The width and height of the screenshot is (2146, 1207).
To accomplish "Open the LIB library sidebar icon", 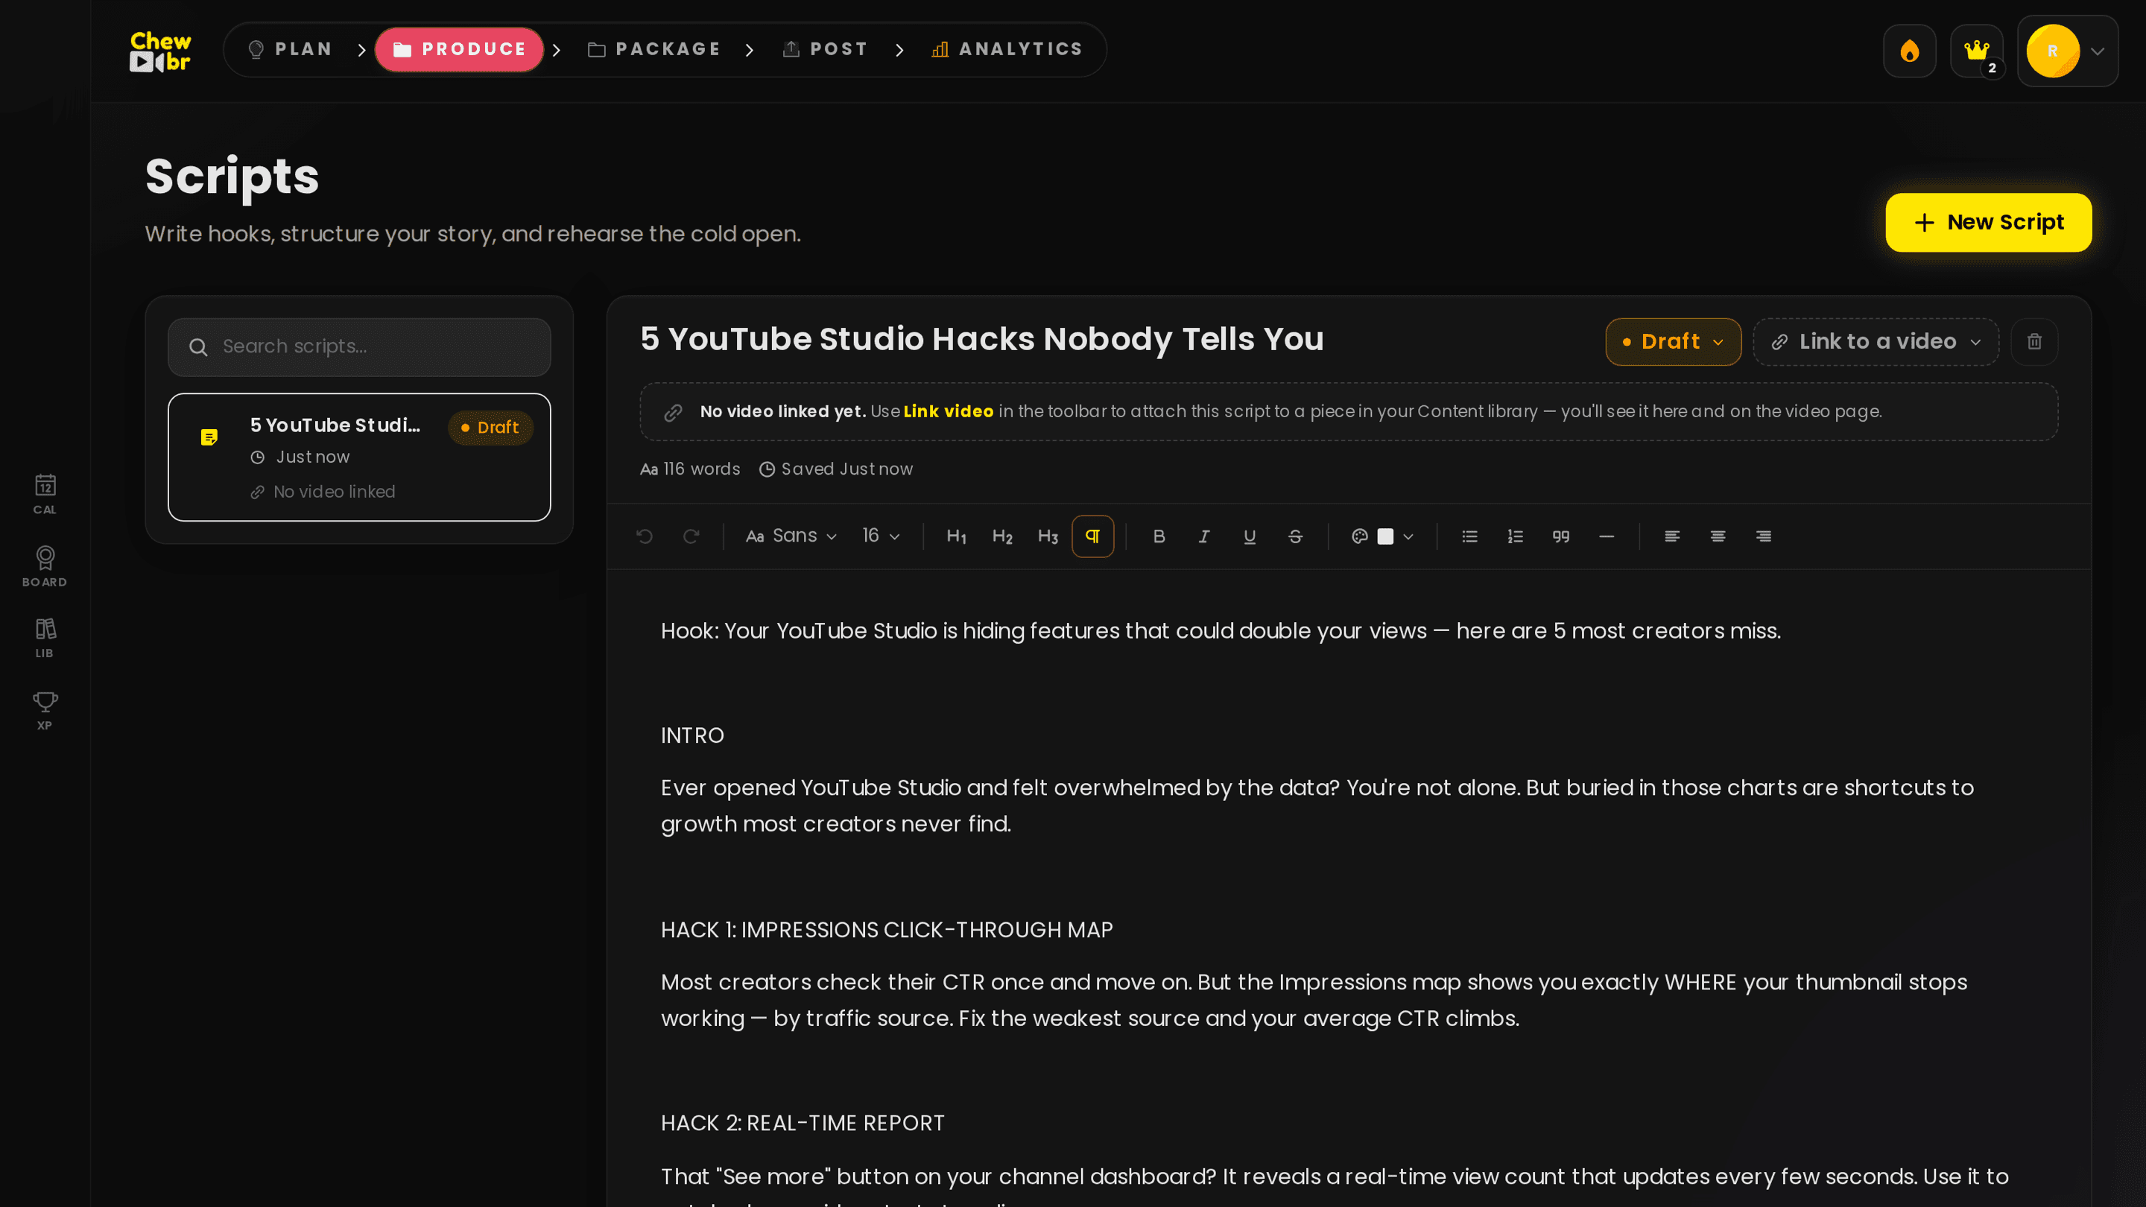I will tap(45, 638).
